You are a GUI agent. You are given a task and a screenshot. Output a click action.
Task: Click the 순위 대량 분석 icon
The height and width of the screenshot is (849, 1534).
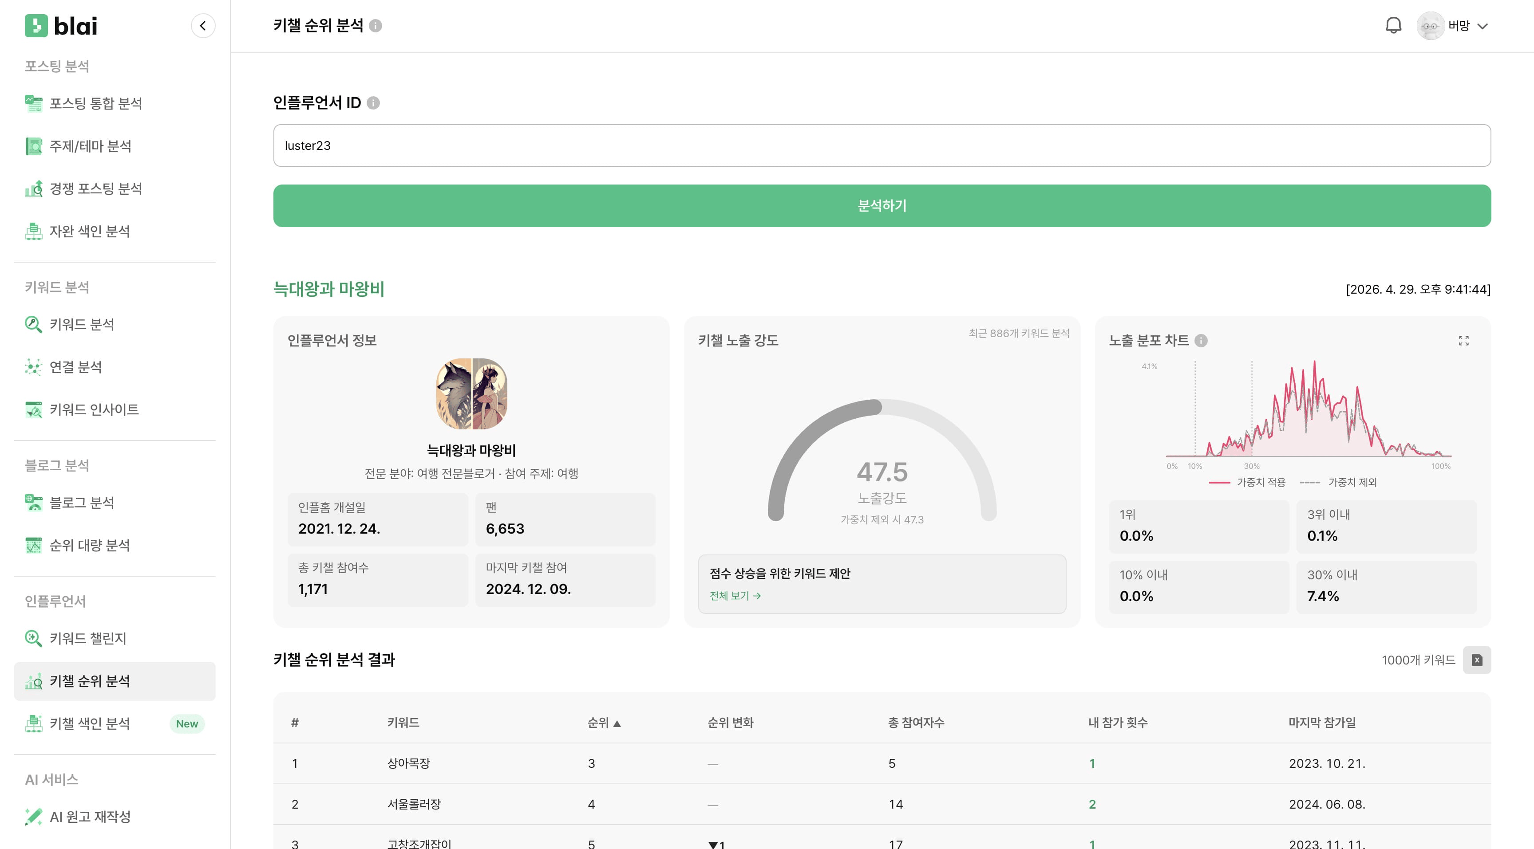(x=33, y=545)
